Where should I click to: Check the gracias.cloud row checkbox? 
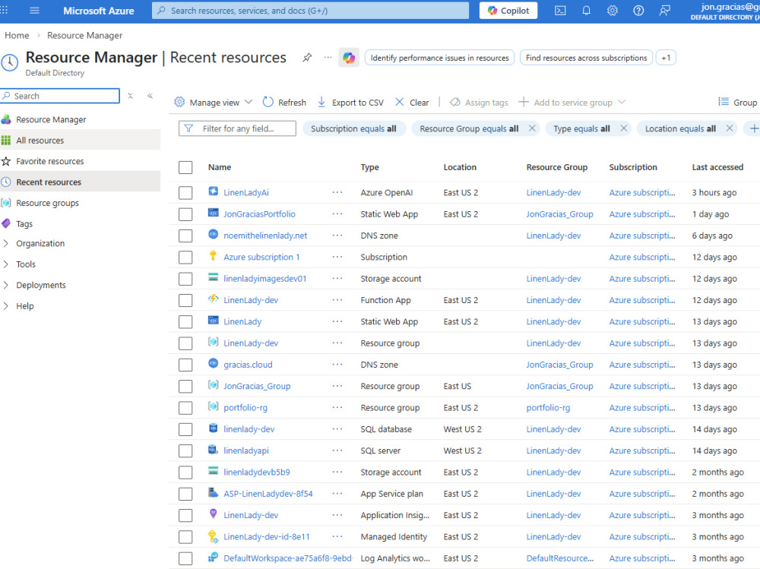coord(185,365)
